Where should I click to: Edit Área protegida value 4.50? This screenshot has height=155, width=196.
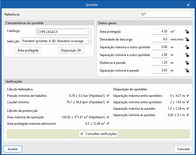160,31
